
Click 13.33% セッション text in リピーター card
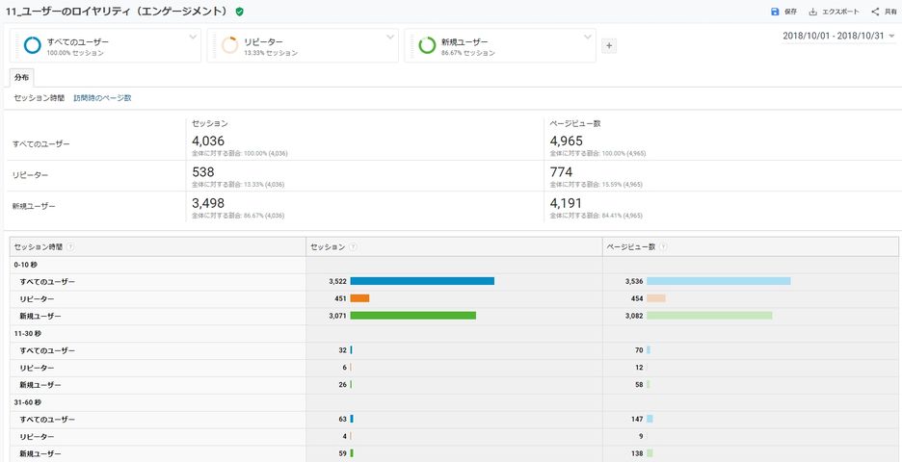click(x=271, y=53)
